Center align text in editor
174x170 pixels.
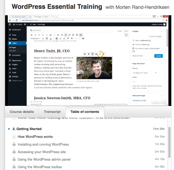pyautogui.click(x=62, y=35)
